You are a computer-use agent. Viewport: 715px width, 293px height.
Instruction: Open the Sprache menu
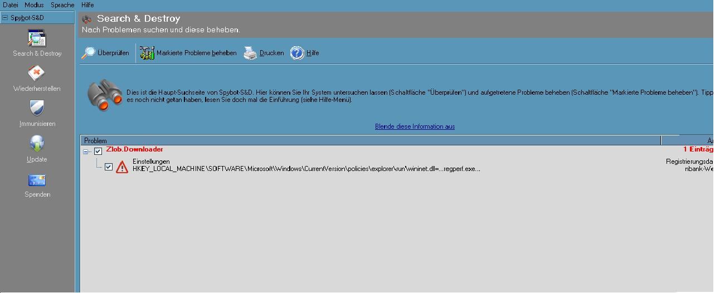point(62,5)
